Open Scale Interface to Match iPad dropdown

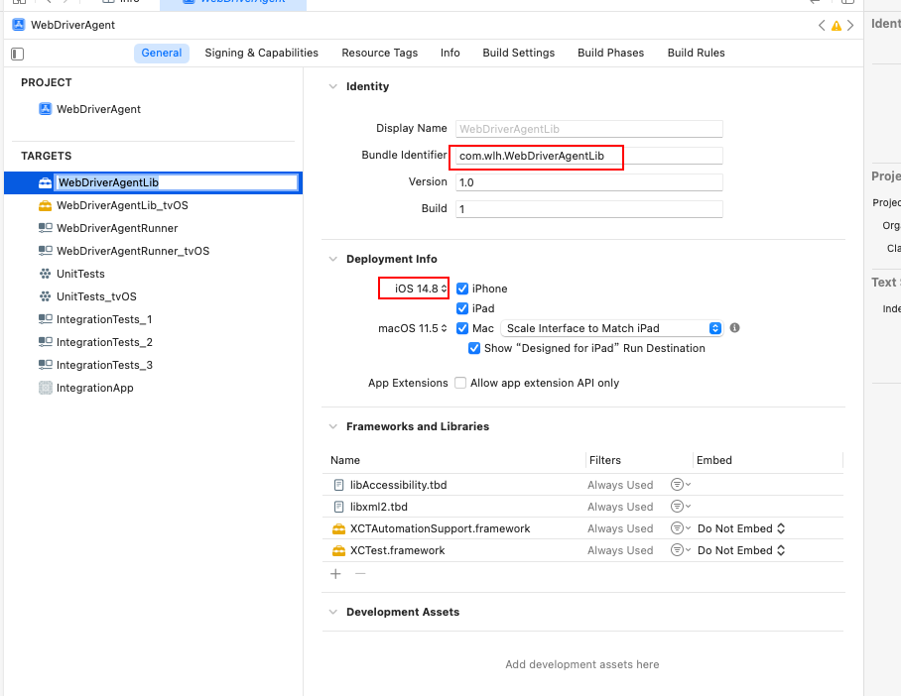coord(612,328)
